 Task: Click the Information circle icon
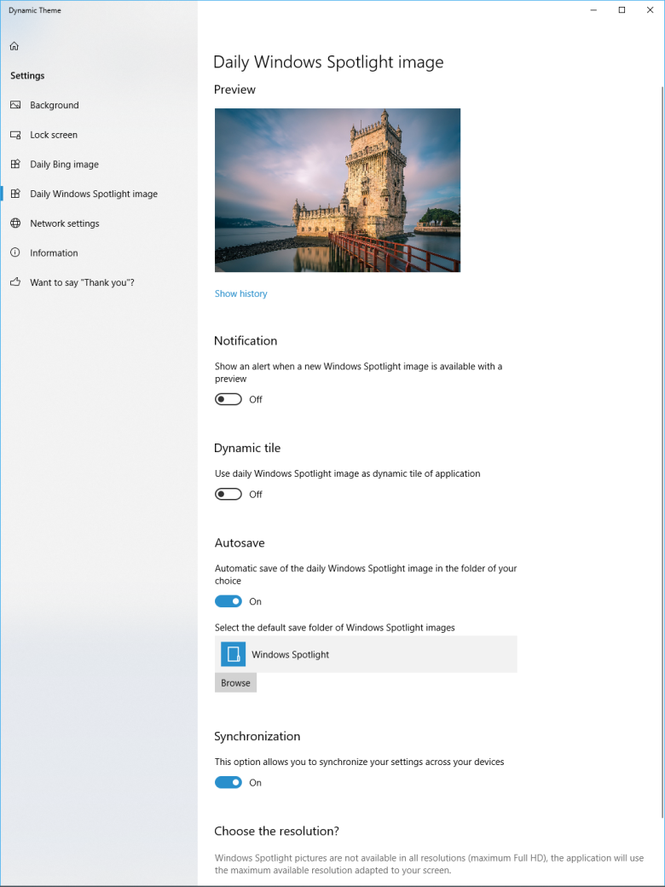pyautogui.click(x=14, y=253)
